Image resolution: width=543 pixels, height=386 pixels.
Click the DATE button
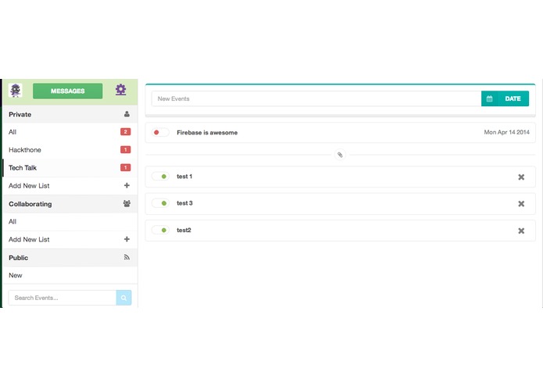[513, 98]
